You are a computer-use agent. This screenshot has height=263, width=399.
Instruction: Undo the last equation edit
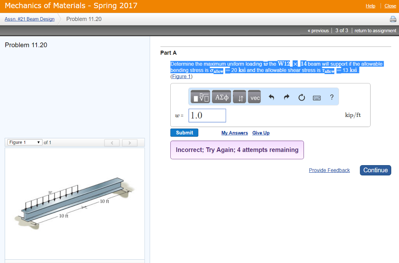coord(271,97)
